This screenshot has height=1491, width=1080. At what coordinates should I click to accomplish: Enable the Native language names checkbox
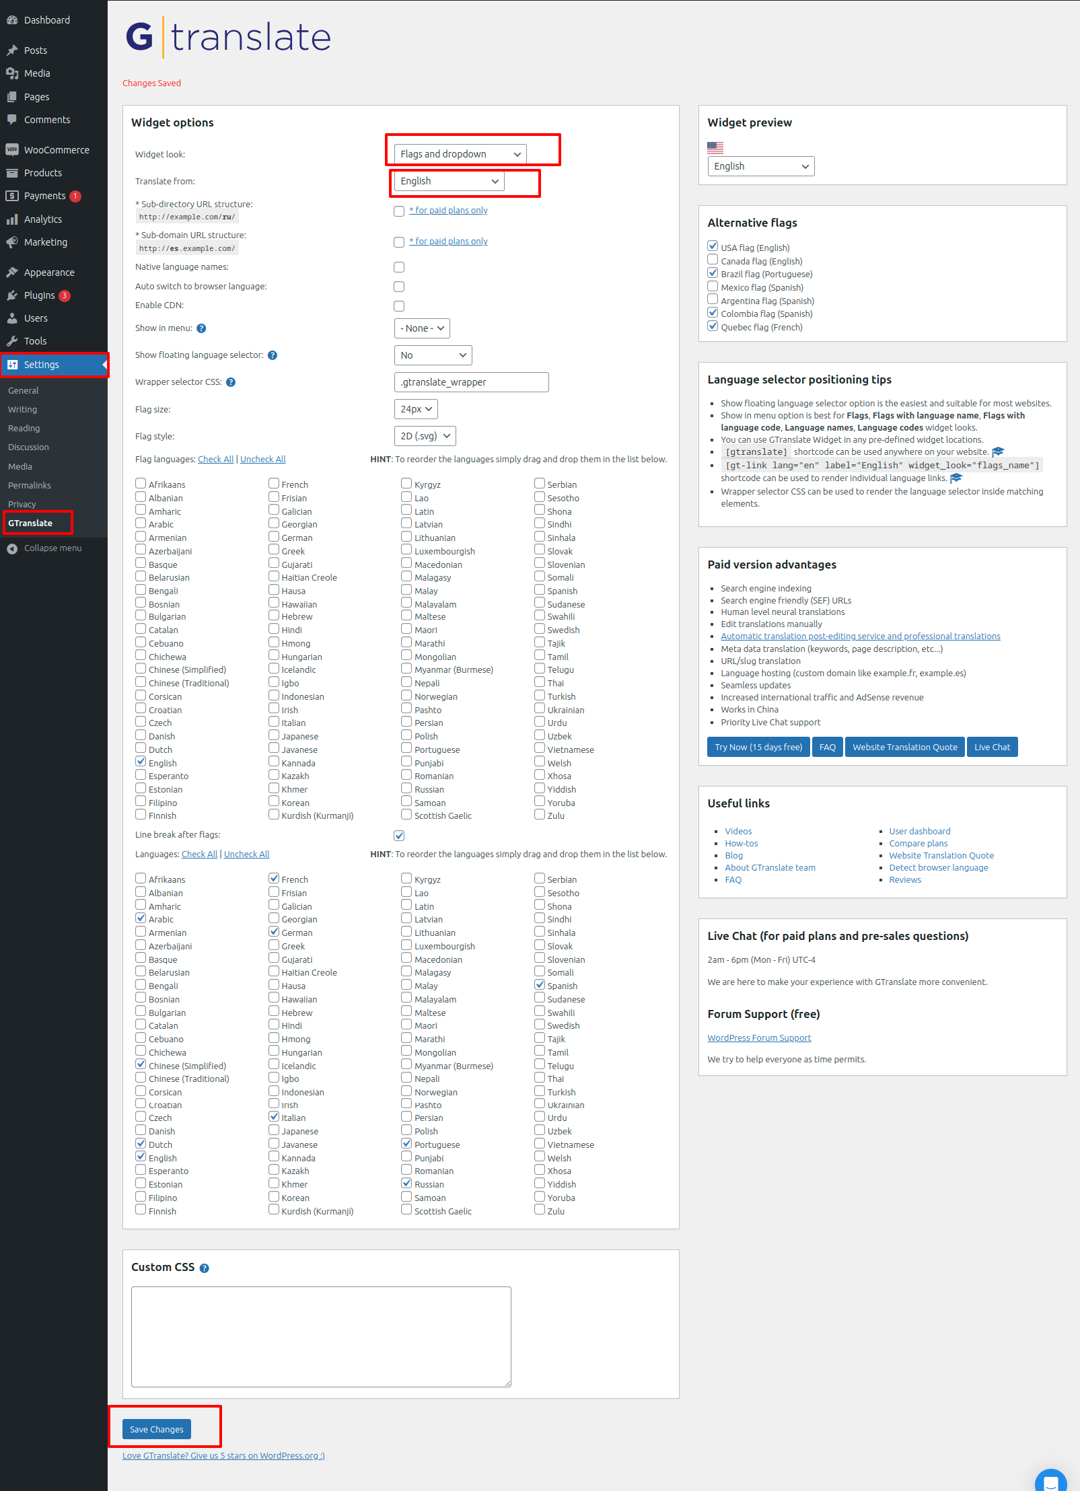pos(399,267)
